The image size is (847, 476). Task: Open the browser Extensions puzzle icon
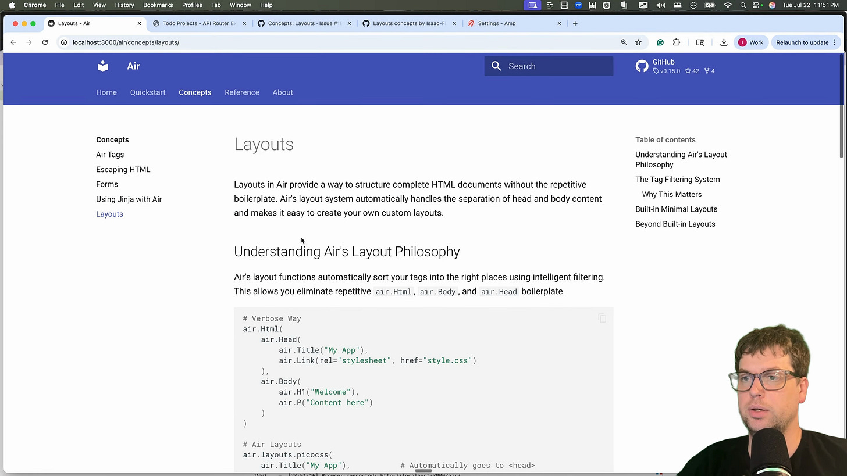(x=677, y=42)
